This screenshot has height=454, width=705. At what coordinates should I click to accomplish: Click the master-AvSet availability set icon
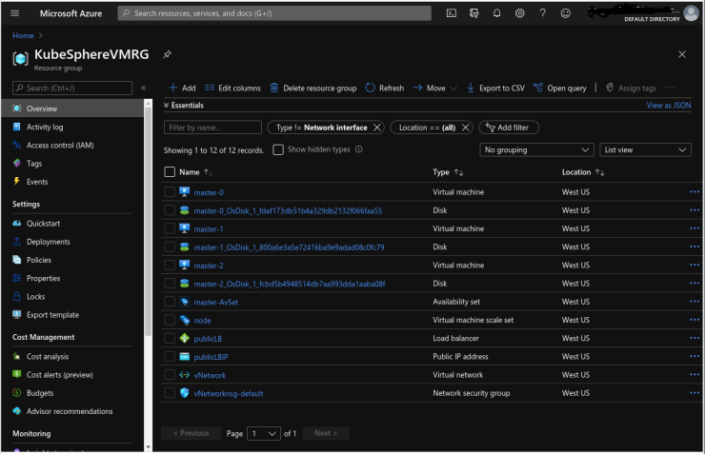coord(184,302)
